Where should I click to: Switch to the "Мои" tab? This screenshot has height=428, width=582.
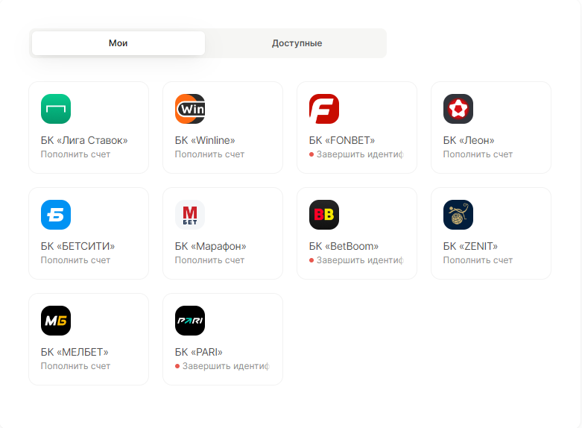pos(118,43)
